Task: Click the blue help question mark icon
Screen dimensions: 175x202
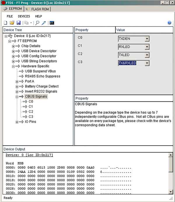Action: click(x=169, y=23)
